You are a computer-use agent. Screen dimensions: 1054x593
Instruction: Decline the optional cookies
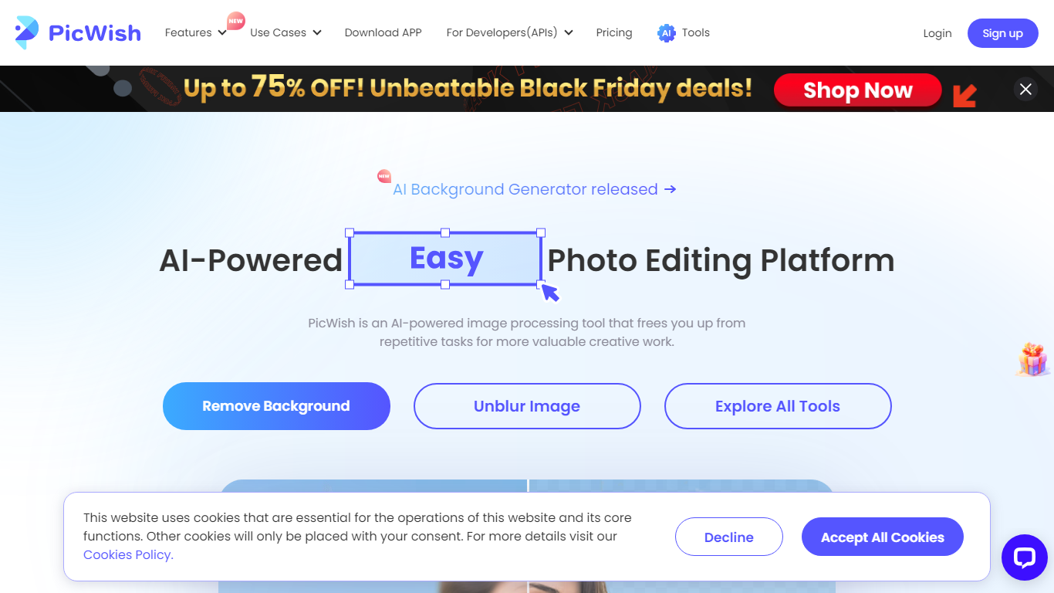click(x=729, y=537)
